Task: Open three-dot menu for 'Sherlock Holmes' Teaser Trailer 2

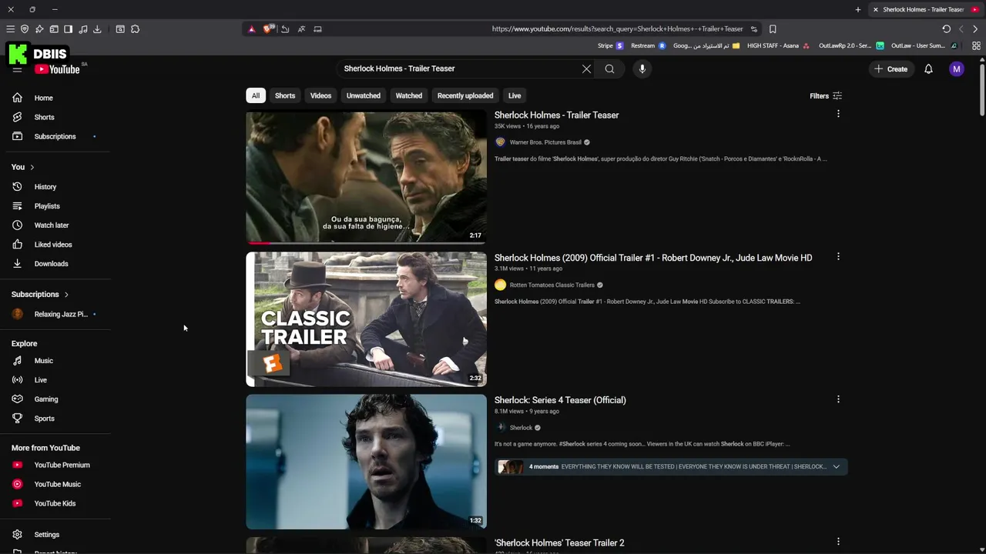Action: coord(838,542)
